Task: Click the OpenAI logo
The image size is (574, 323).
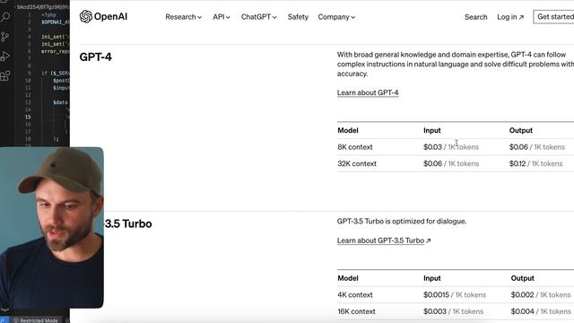Action: 103,16
